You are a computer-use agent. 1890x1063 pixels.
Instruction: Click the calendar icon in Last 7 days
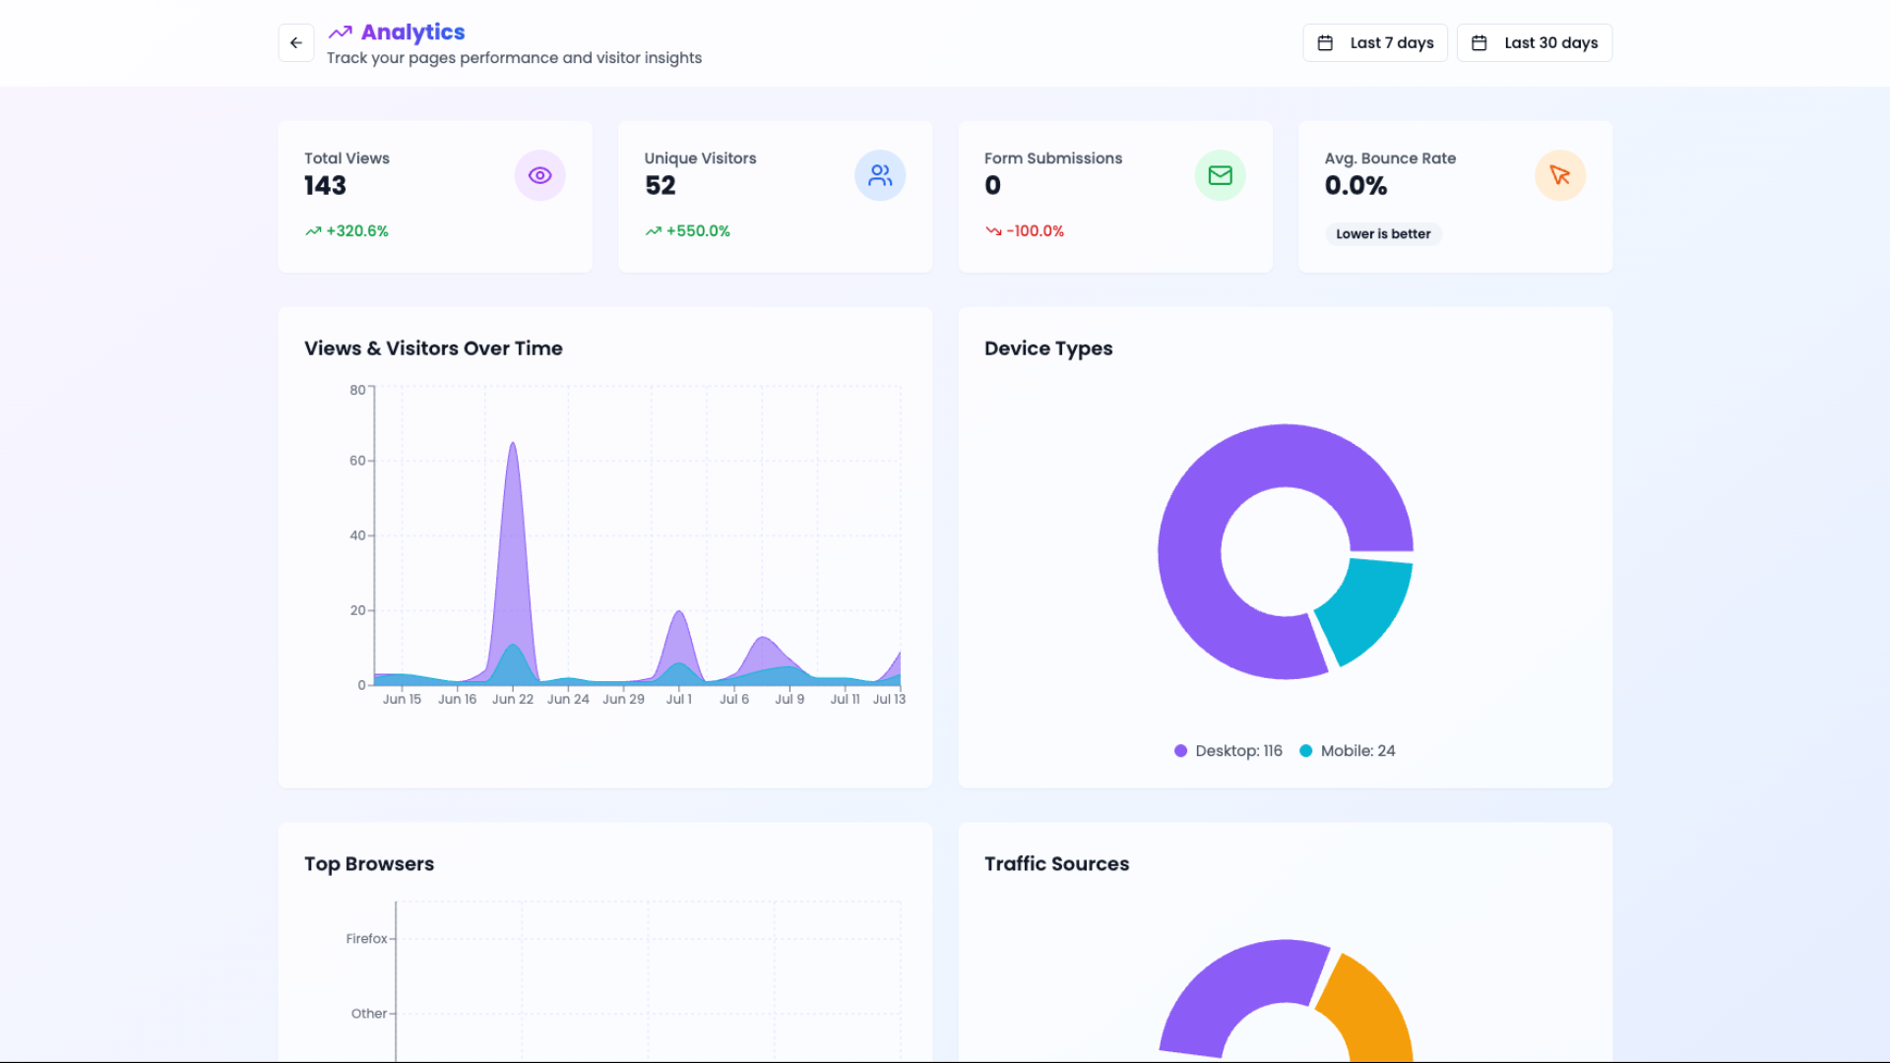1325,43
